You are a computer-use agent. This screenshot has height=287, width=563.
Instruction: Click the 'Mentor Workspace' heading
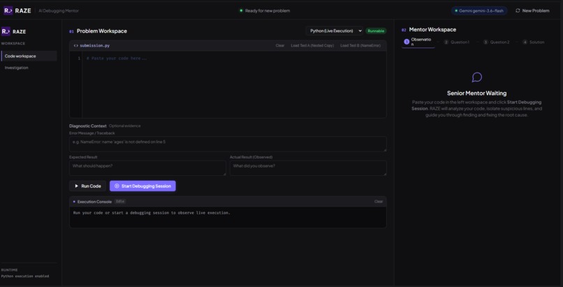pyautogui.click(x=432, y=30)
